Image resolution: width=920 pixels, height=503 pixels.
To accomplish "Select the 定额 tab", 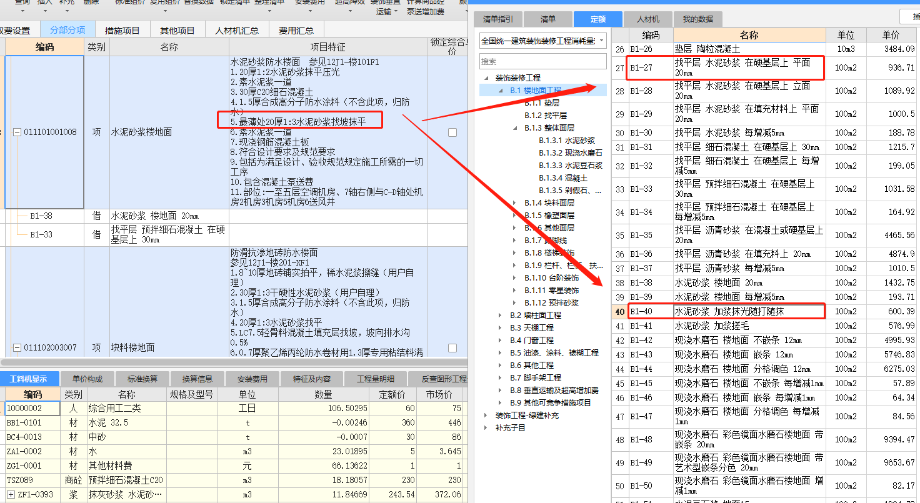I will click(597, 19).
